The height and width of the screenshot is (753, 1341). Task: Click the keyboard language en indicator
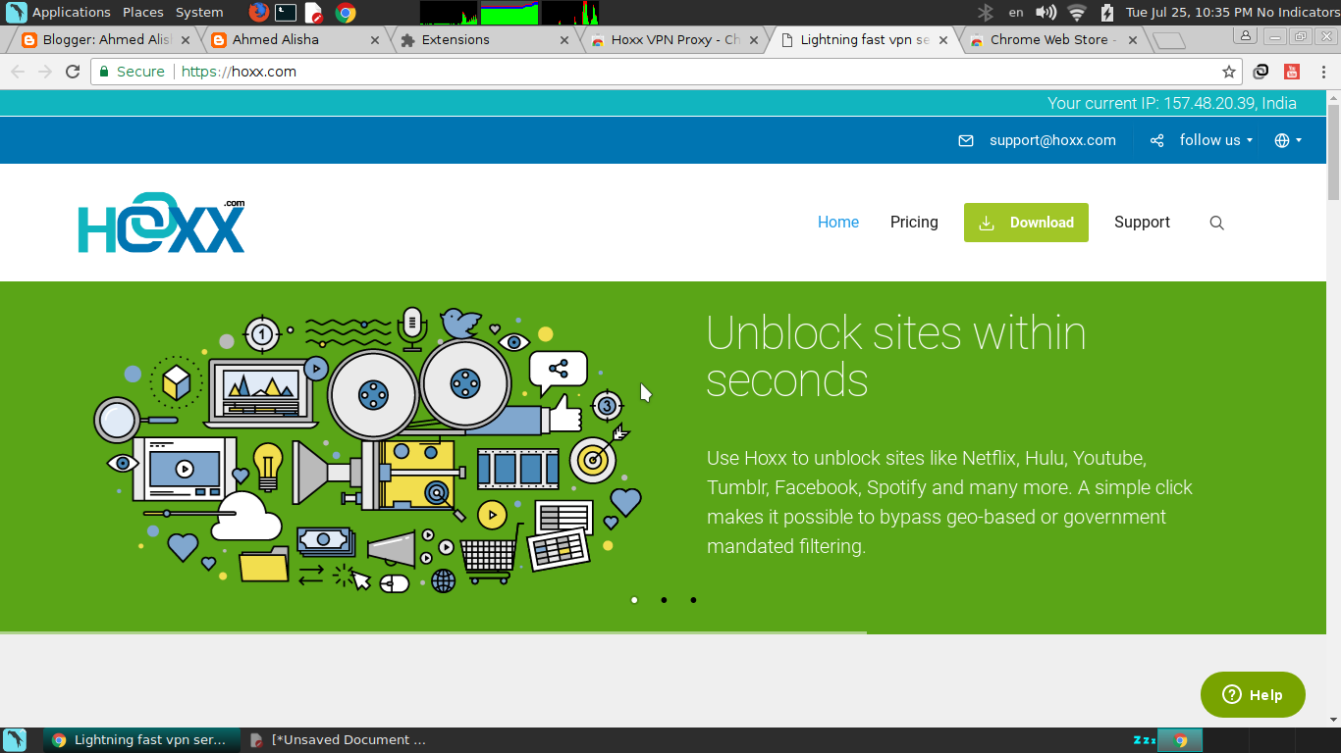click(x=1016, y=12)
